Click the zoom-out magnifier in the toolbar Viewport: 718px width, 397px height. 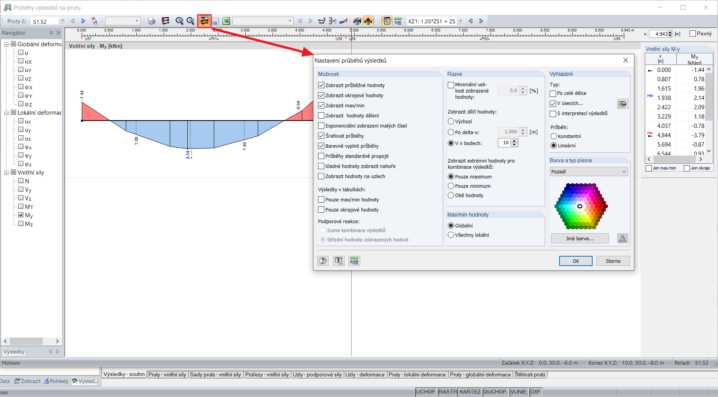pyautogui.click(x=190, y=21)
